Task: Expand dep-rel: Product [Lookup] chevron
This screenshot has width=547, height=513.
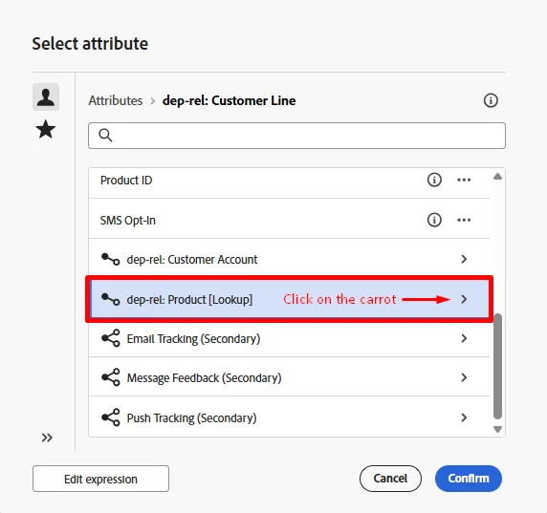Action: click(464, 299)
